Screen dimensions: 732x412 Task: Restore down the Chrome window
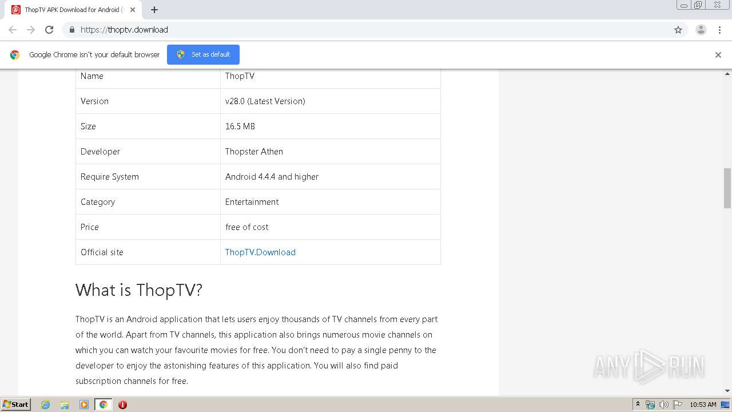click(698, 5)
